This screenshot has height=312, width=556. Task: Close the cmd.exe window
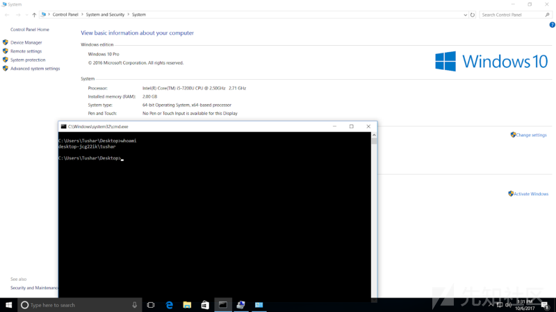coord(368,126)
